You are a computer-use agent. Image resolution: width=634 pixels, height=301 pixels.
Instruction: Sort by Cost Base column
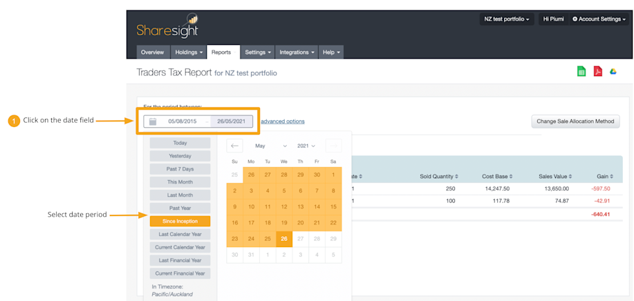[497, 176]
